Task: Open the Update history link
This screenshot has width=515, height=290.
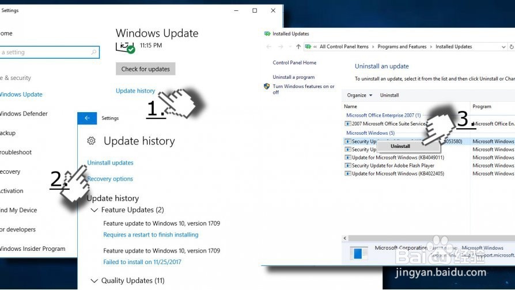Action: pos(135,91)
